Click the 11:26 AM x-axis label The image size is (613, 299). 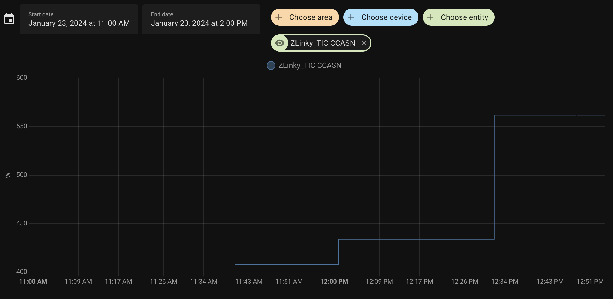point(163,282)
